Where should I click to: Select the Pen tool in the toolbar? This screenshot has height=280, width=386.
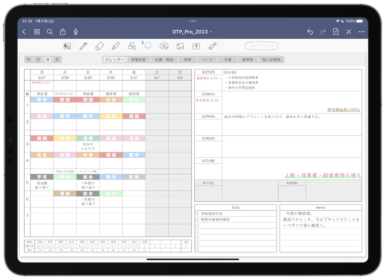[x=83, y=46]
